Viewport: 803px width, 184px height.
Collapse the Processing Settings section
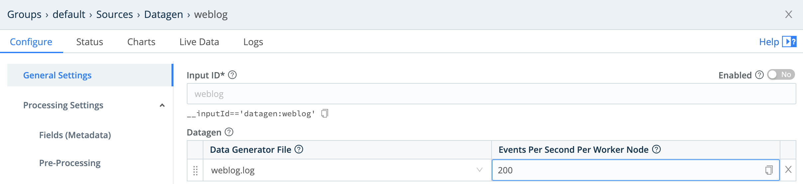[162, 105]
